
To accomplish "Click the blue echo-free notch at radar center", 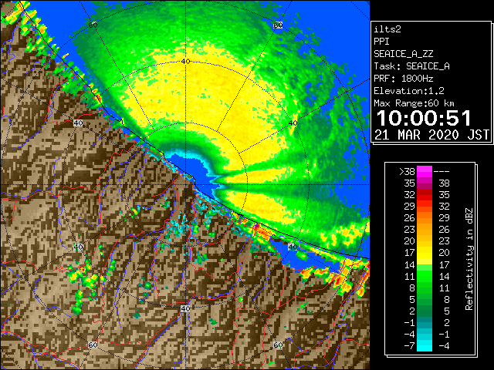I will (192, 166).
